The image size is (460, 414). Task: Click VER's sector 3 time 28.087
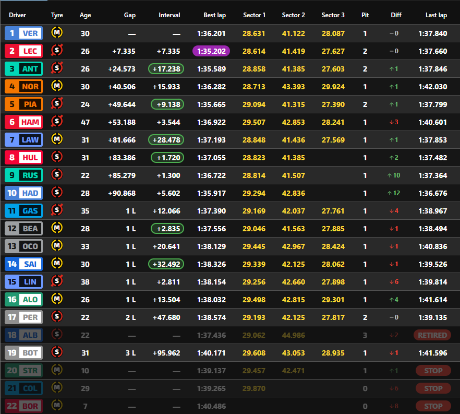[x=333, y=33]
